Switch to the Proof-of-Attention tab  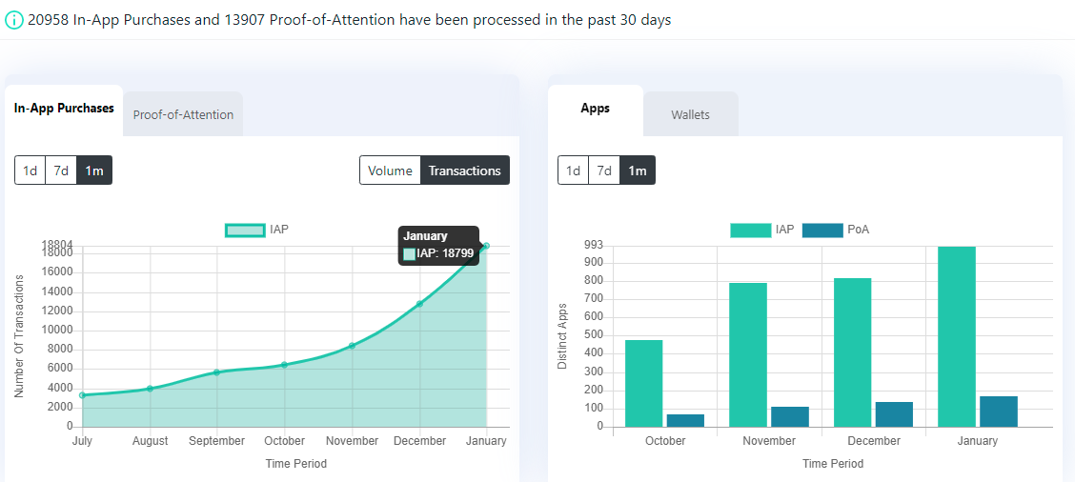183,114
